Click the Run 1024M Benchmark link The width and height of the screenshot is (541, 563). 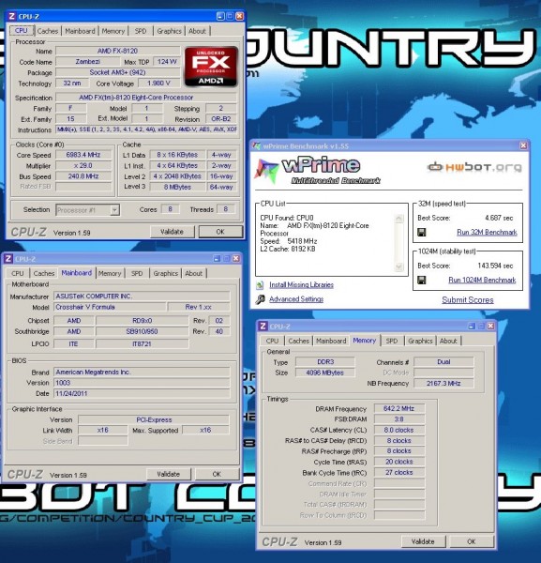coord(482,280)
